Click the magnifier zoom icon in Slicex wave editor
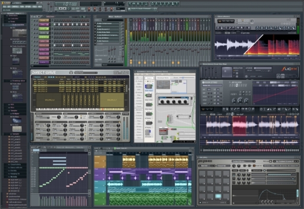 (x=253, y=109)
